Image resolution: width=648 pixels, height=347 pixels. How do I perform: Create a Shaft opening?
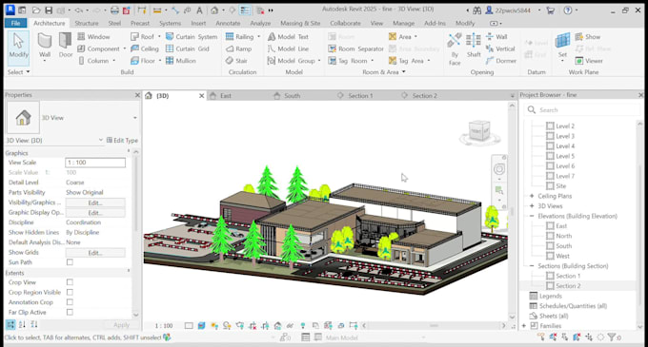click(x=474, y=46)
